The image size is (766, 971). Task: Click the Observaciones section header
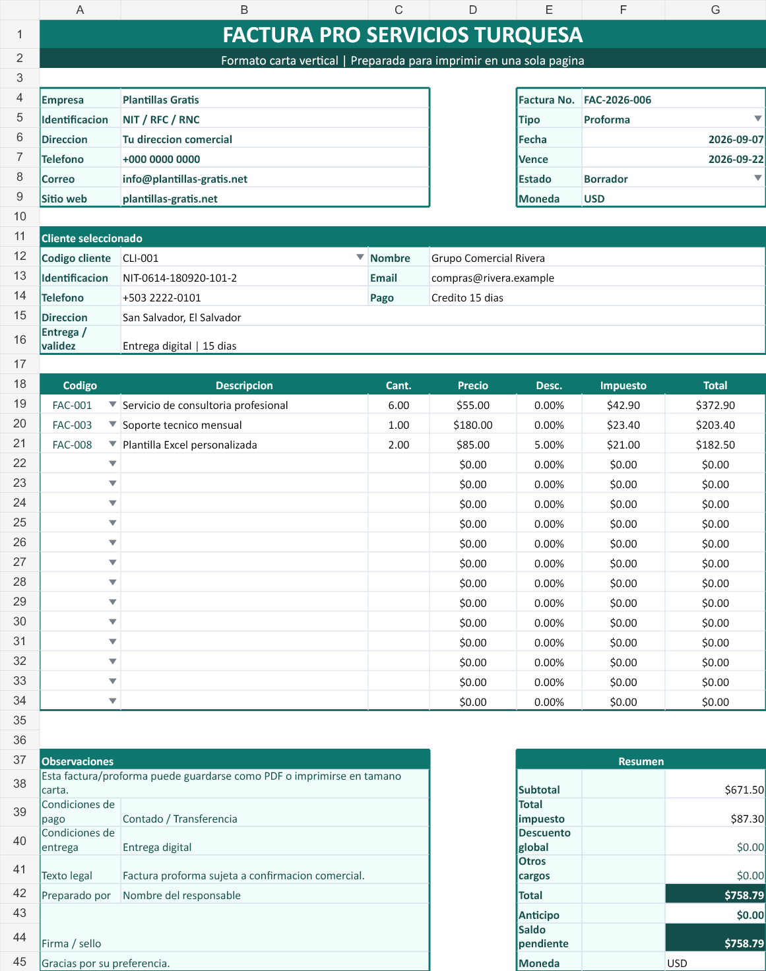(235, 761)
